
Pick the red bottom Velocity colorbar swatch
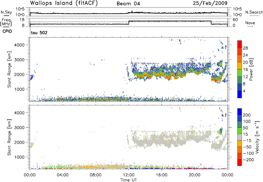point(240,163)
